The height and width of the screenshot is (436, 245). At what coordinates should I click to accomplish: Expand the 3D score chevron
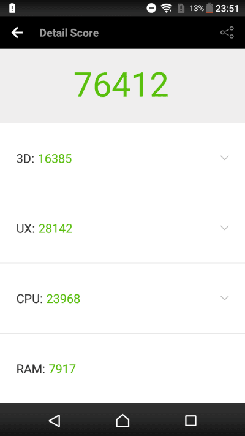coord(224,158)
